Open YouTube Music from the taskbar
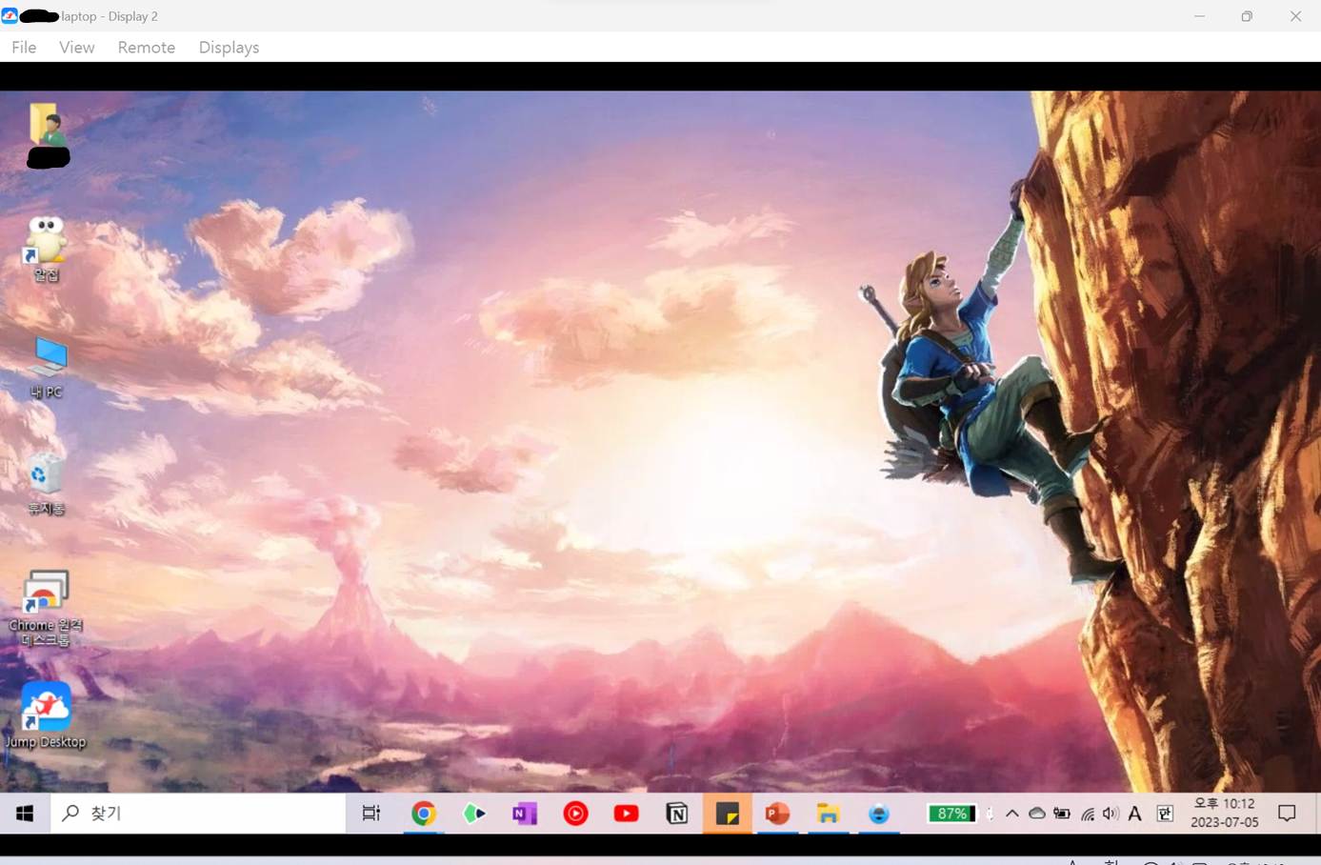1321x865 pixels. coord(575,814)
